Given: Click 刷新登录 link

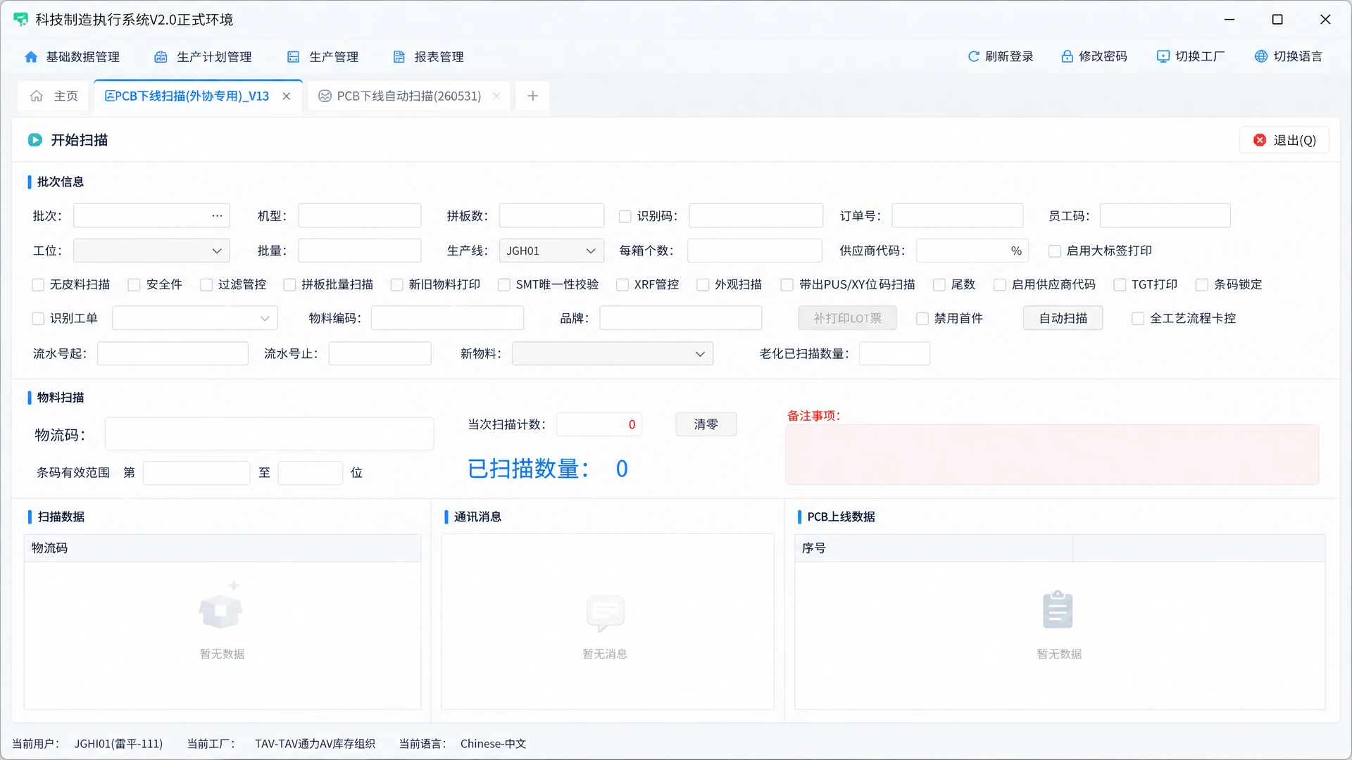Looking at the screenshot, I should click(1000, 56).
